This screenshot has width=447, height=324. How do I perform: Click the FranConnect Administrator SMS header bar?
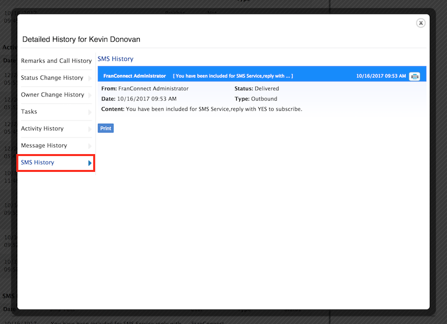(x=262, y=74)
